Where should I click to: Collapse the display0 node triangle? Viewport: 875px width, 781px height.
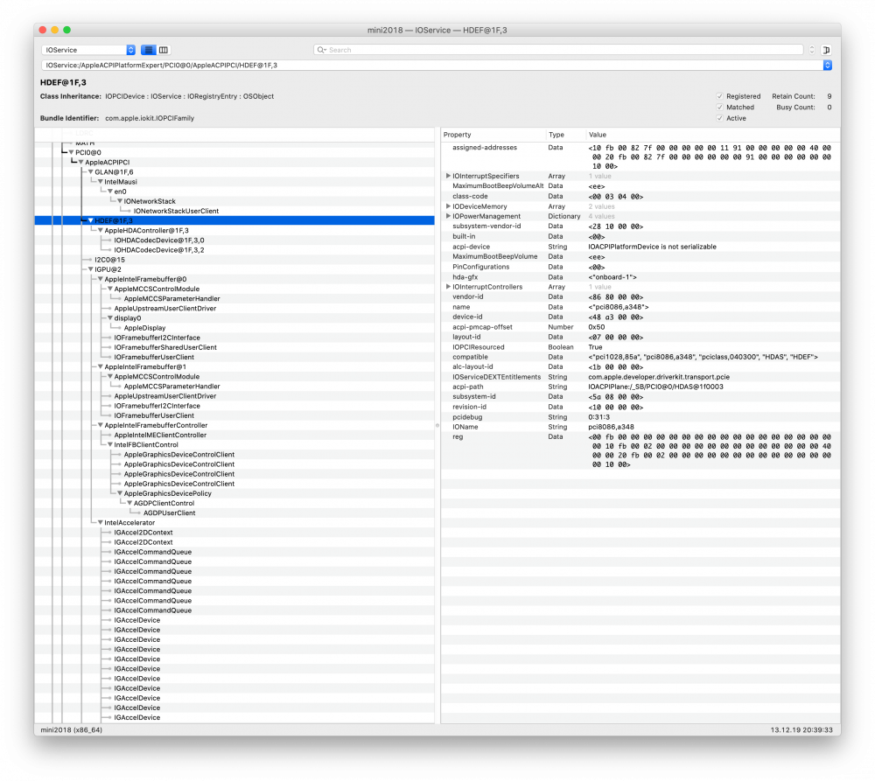pos(110,318)
